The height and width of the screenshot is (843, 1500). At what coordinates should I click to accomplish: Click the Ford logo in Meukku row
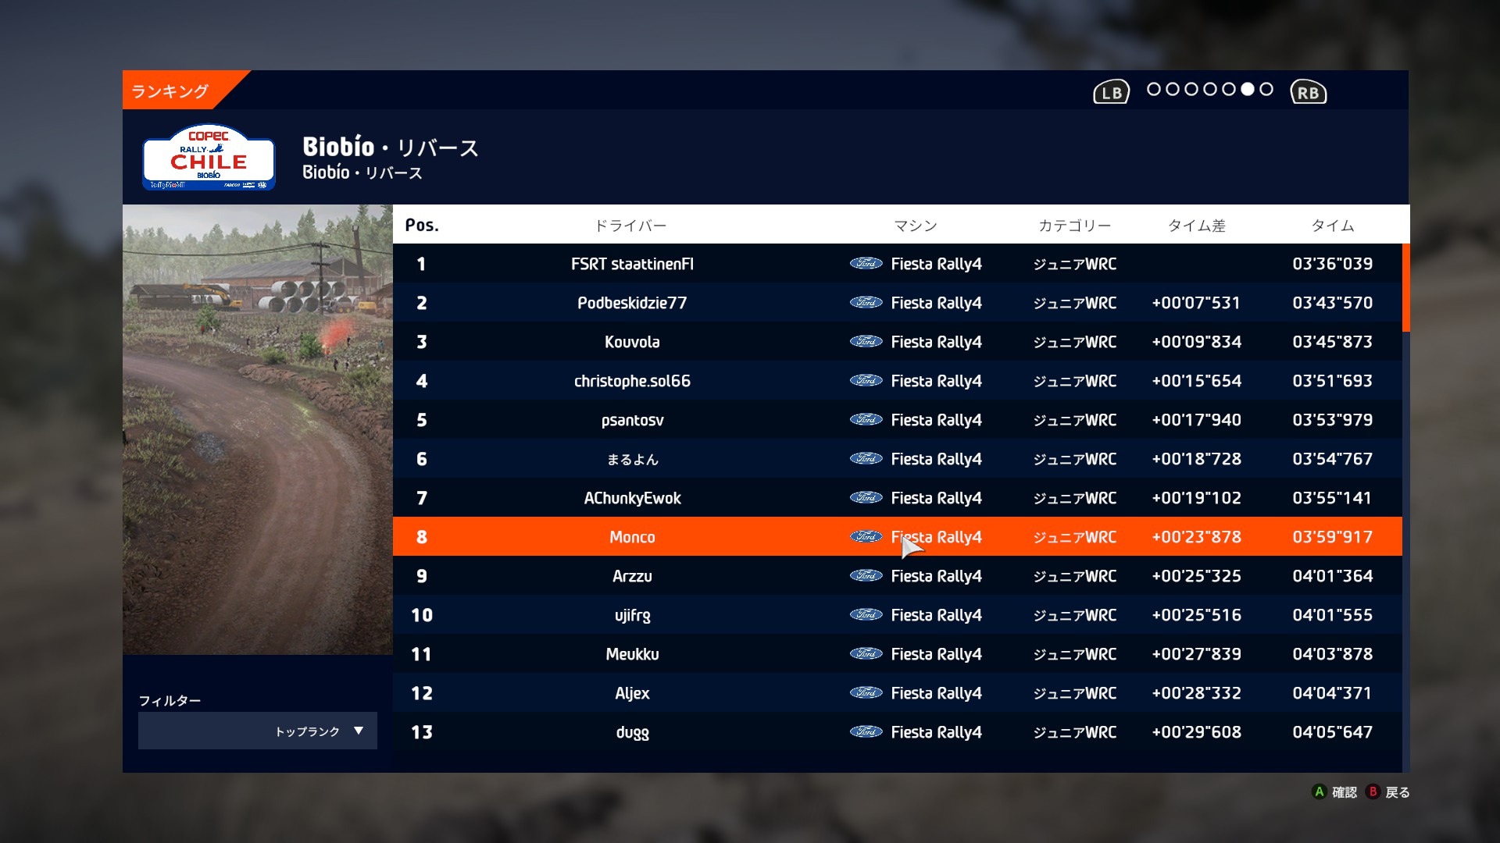[x=866, y=654]
